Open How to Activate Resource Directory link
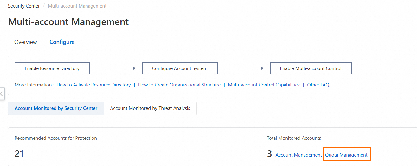The height and width of the screenshot is (166, 417). [93, 85]
